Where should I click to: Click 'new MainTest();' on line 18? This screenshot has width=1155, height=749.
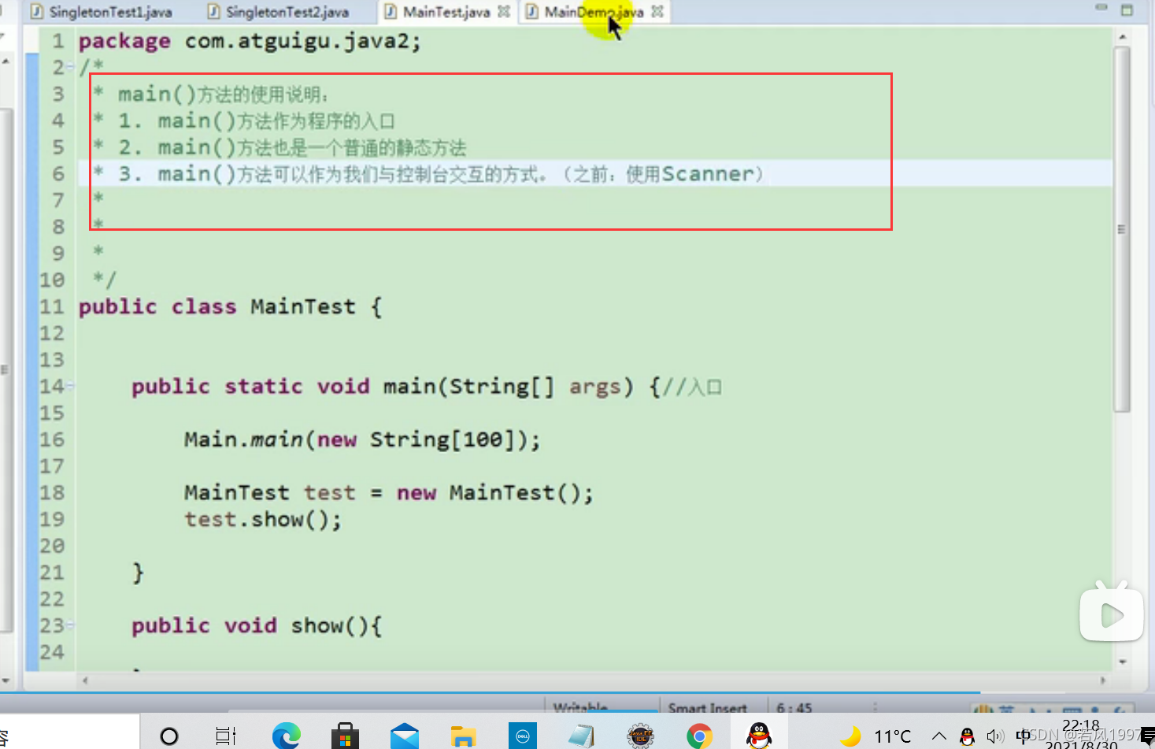[495, 493]
